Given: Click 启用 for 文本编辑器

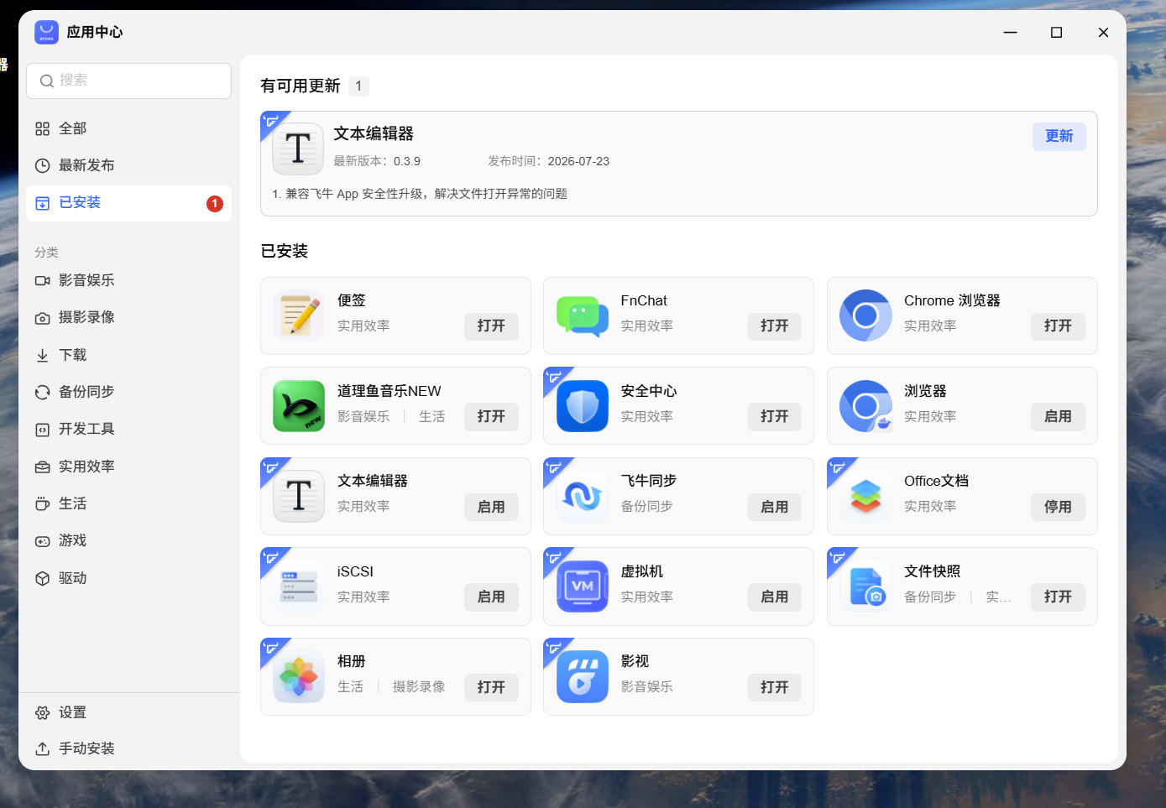Looking at the screenshot, I should click(491, 507).
